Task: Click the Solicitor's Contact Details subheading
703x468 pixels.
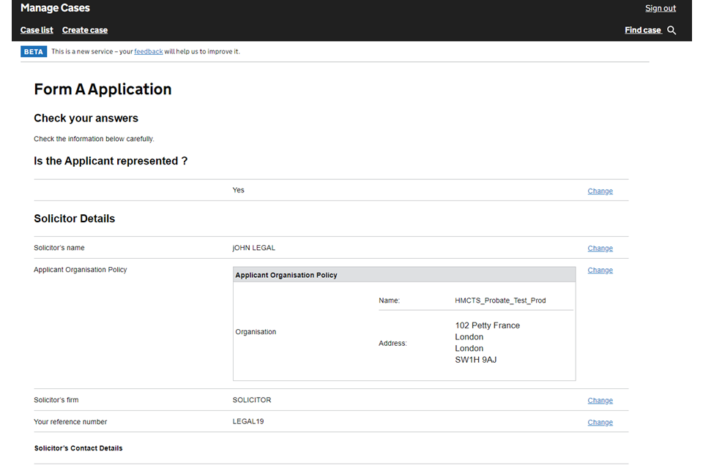Action: click(x=78, y=448)
